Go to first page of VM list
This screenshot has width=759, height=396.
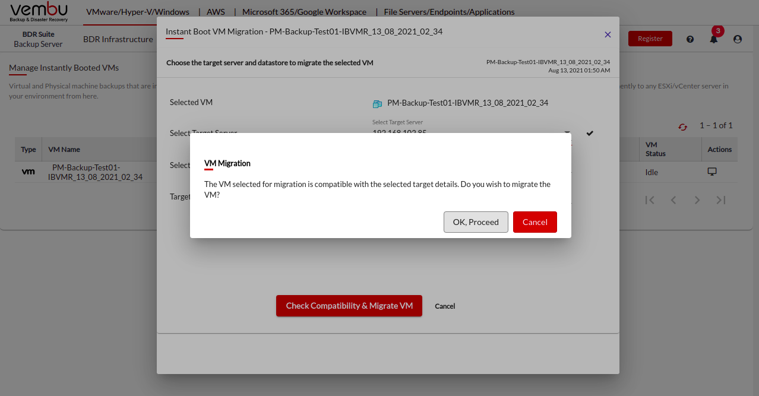pyautogui.click(x=650, y=200)
